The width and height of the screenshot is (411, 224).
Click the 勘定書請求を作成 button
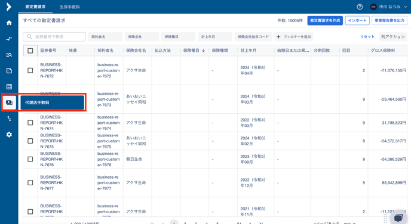(325, 20)
